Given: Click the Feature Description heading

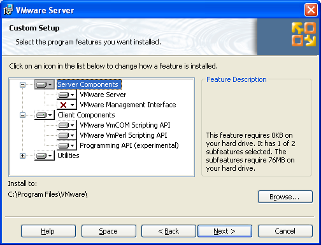Looking at the screenshot, I should 236,79.
